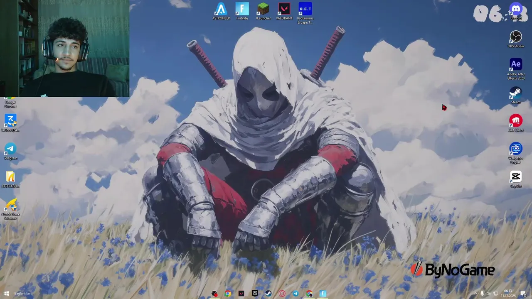Viewport: 532px width, 299px height.
Task: Open the Telegram desktop shortcut
Action: pyautogui.click(x=10, y=151)
